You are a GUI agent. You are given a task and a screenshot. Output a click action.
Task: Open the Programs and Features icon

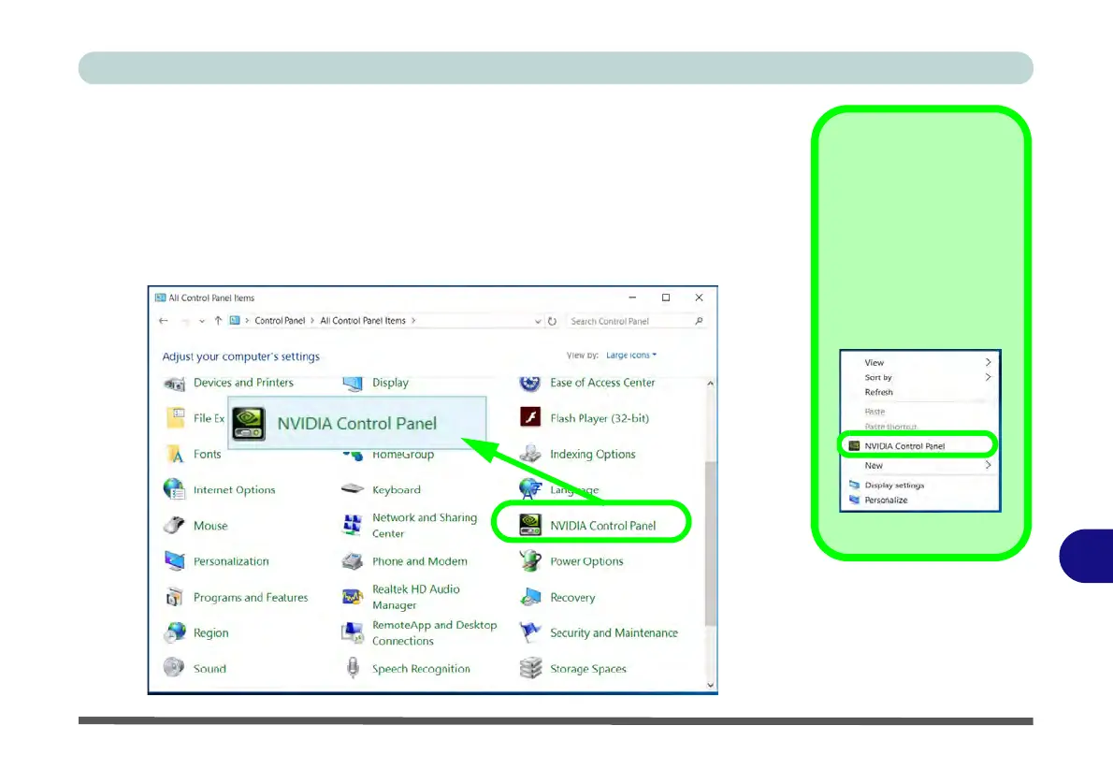coord(174,597)
